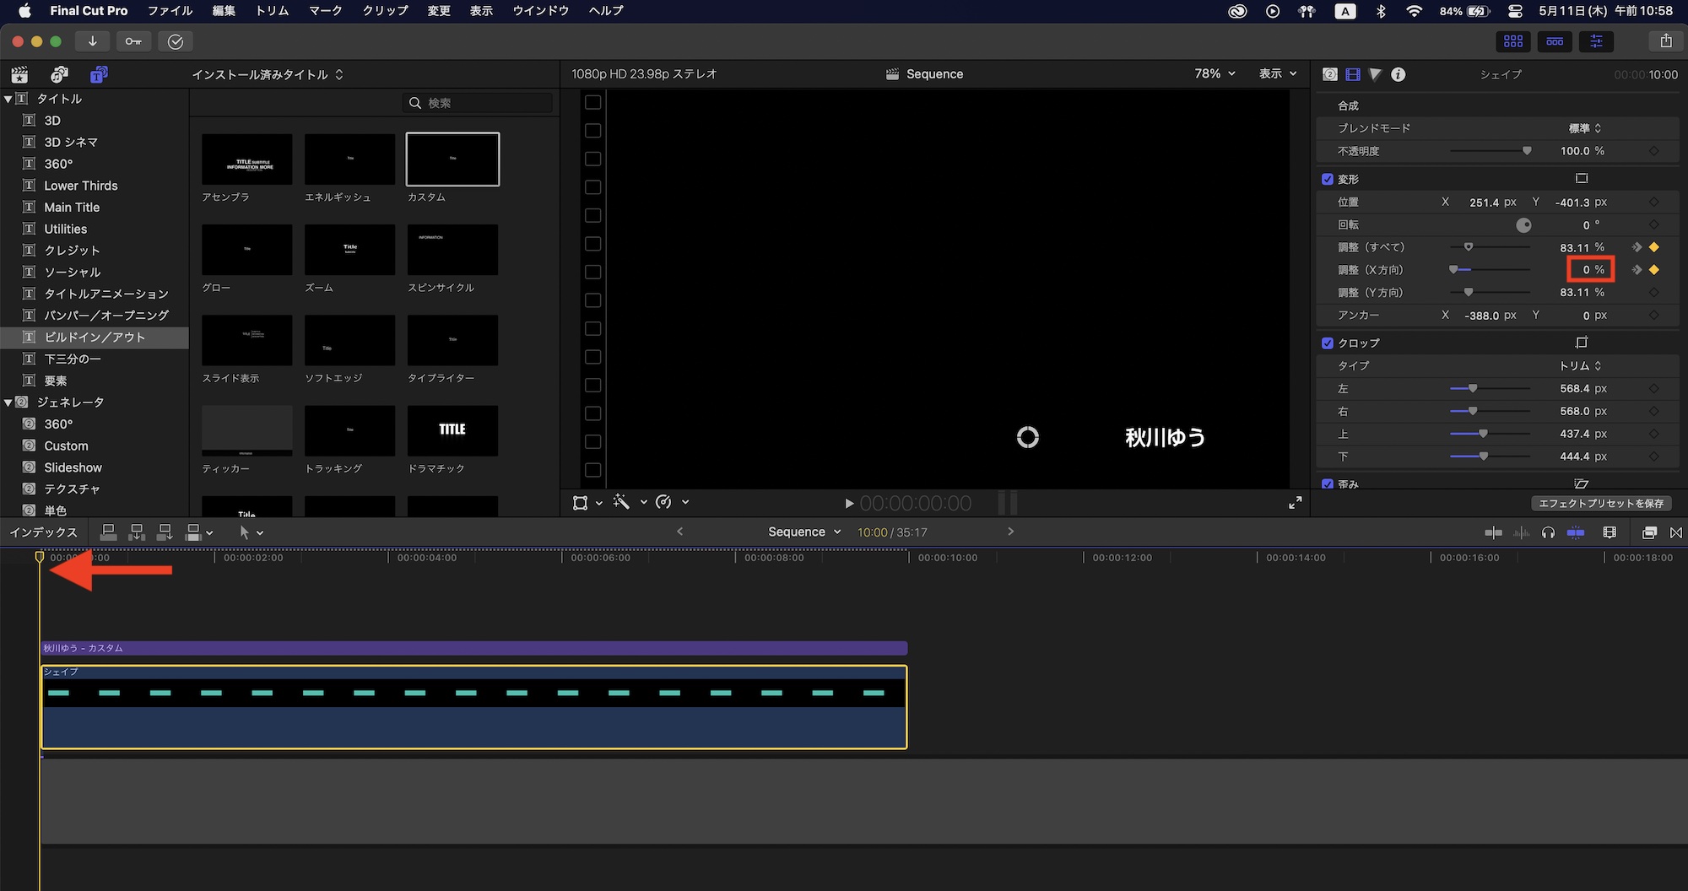The image size is (1688, 891).
Task: Collapse the タイトル category tree
Action: (8, 99)
